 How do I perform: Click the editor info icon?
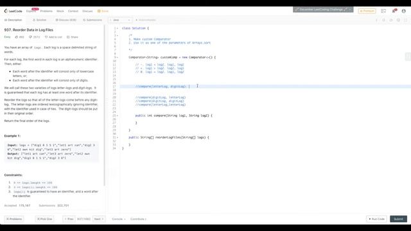pos(376,20)
